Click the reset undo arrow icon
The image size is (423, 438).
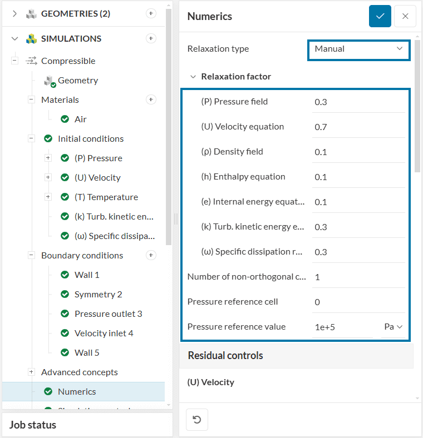tap(196, 420)
